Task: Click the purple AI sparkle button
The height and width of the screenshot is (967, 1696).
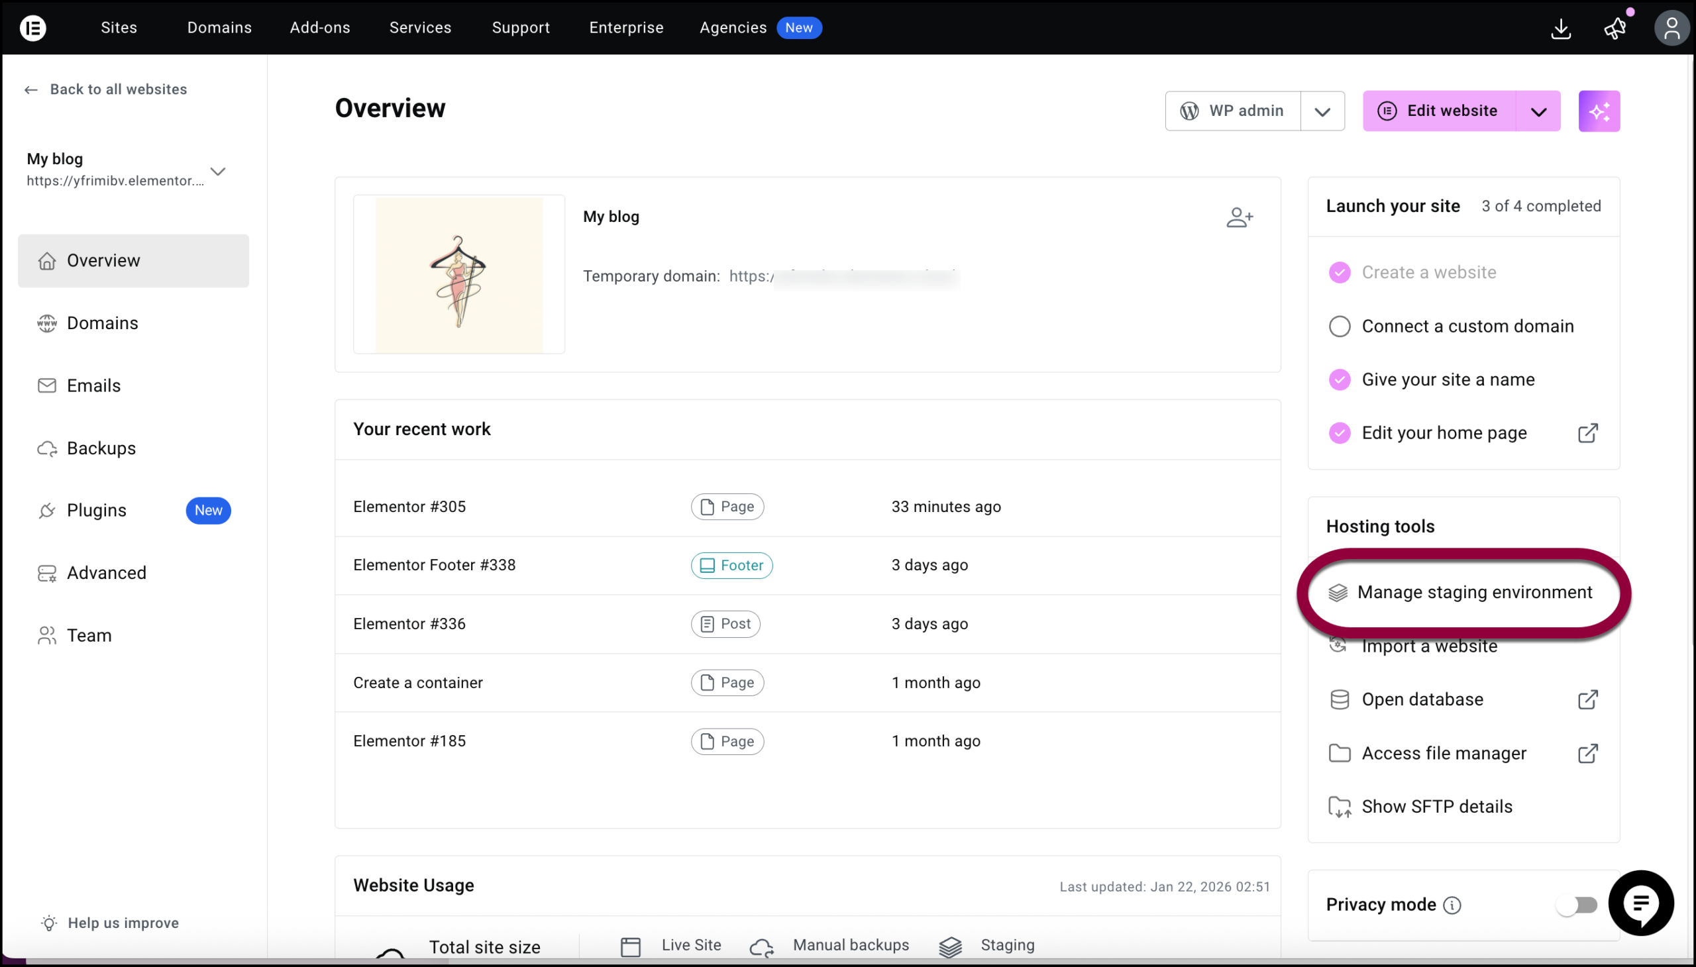Action: click(1599, 111)
